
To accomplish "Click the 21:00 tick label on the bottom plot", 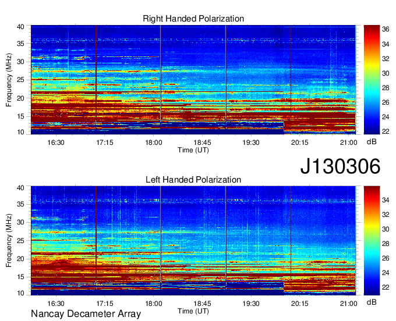I will click(x=348, y=304).
